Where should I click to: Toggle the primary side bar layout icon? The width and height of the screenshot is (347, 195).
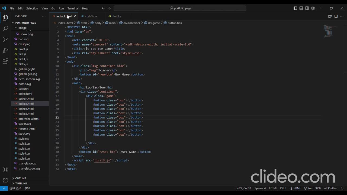295,8
